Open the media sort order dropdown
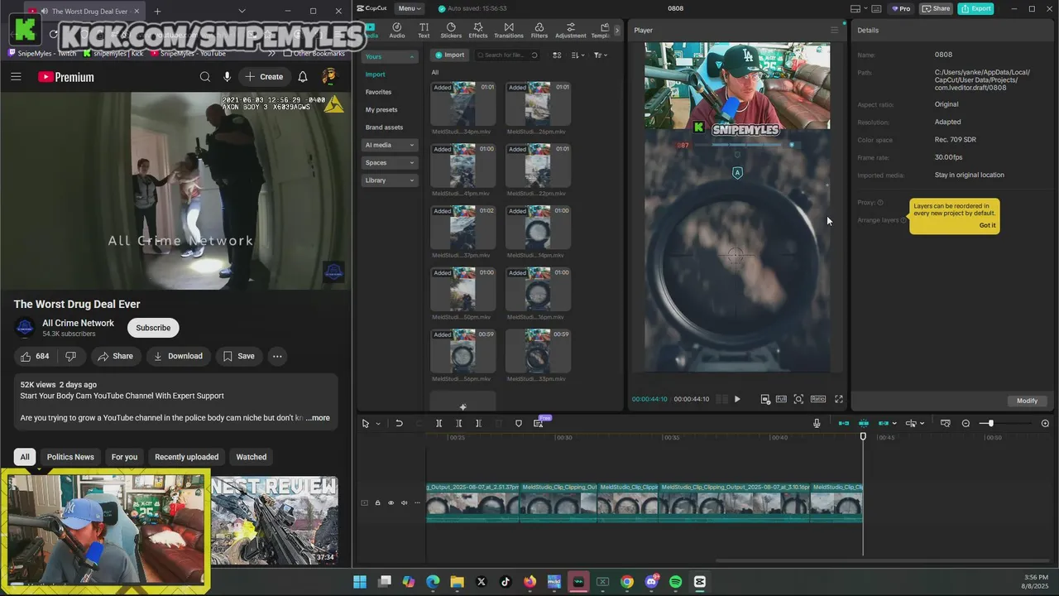The image size is (1059, 596). click(577, 55)
